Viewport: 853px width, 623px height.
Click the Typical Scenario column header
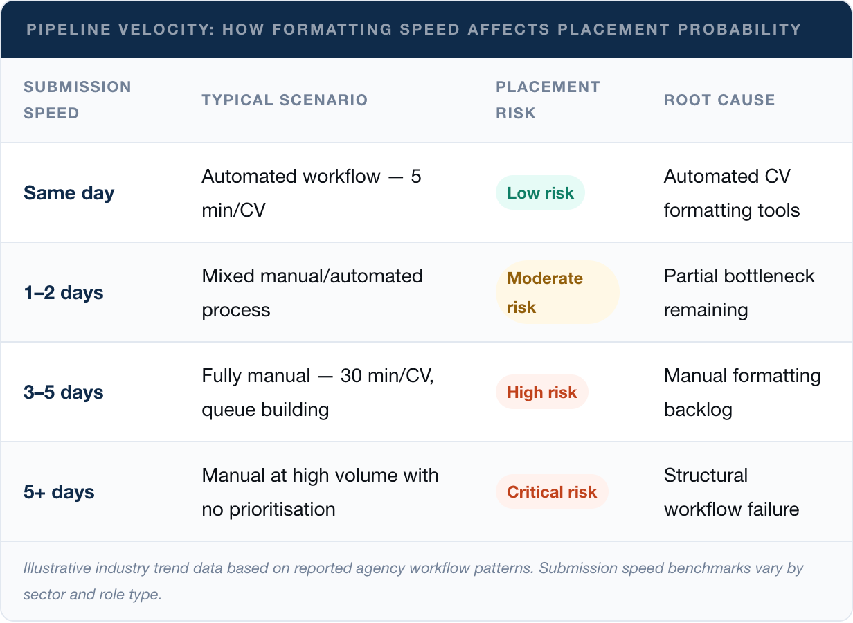285,100
